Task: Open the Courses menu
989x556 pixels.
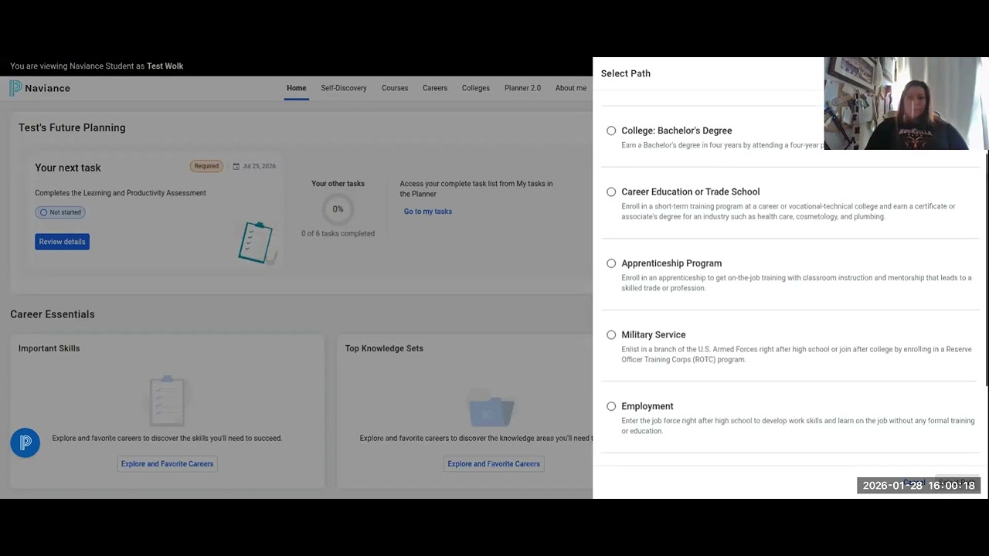Action: [x=395, y=88]
